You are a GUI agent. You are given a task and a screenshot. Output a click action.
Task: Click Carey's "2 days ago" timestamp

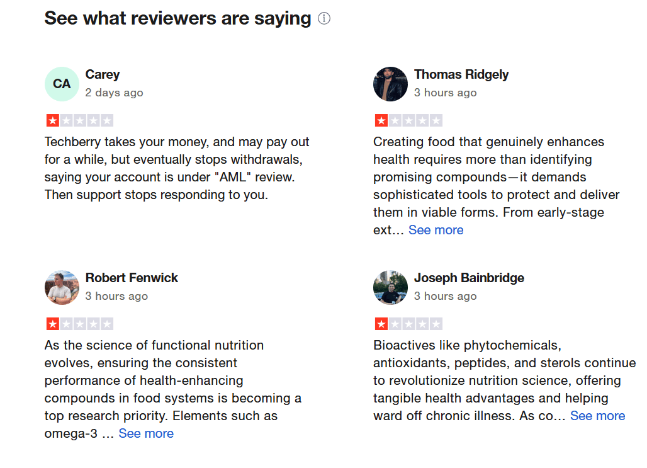click(x=114, y=93)
